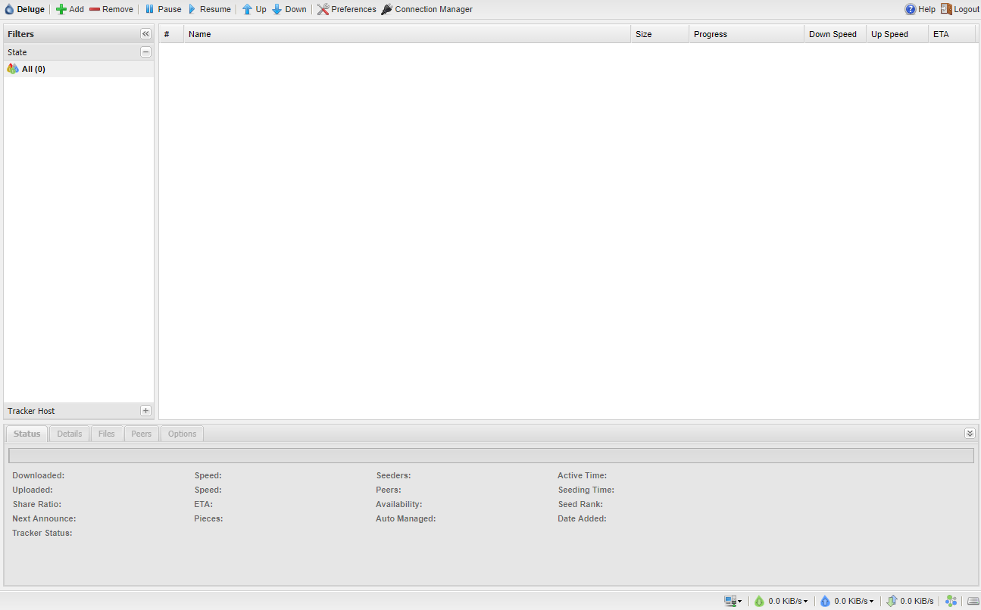
Task: Click the torrent progress bar in Status tab
Action: 491,456
